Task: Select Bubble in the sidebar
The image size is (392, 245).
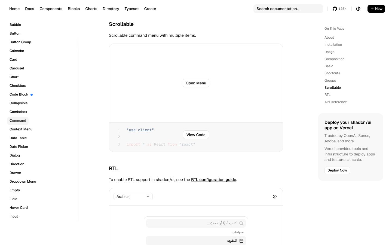Action: point(15,25)
